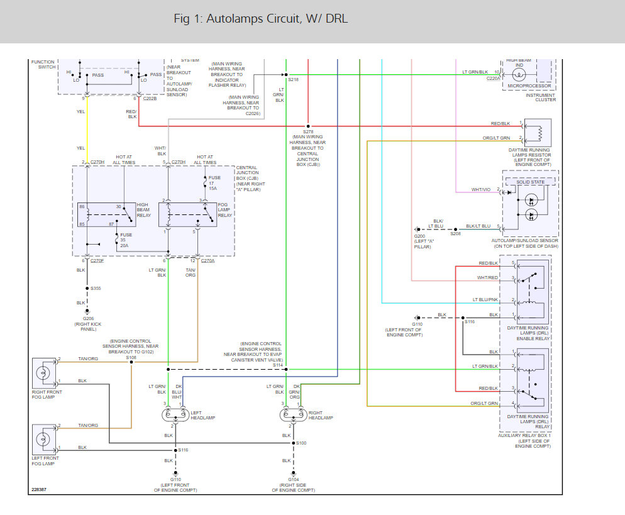Click the C220A connector label
Viewport: 625px width, 515px height.
click(x=493, y=79)
